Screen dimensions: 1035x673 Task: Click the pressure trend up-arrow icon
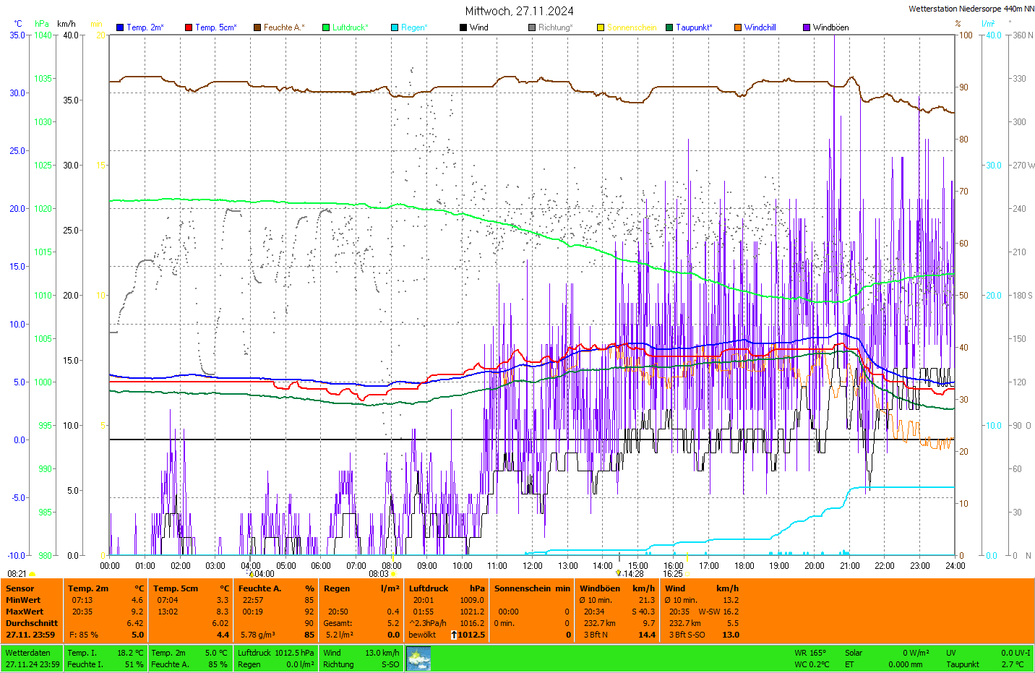click(454, 635)
